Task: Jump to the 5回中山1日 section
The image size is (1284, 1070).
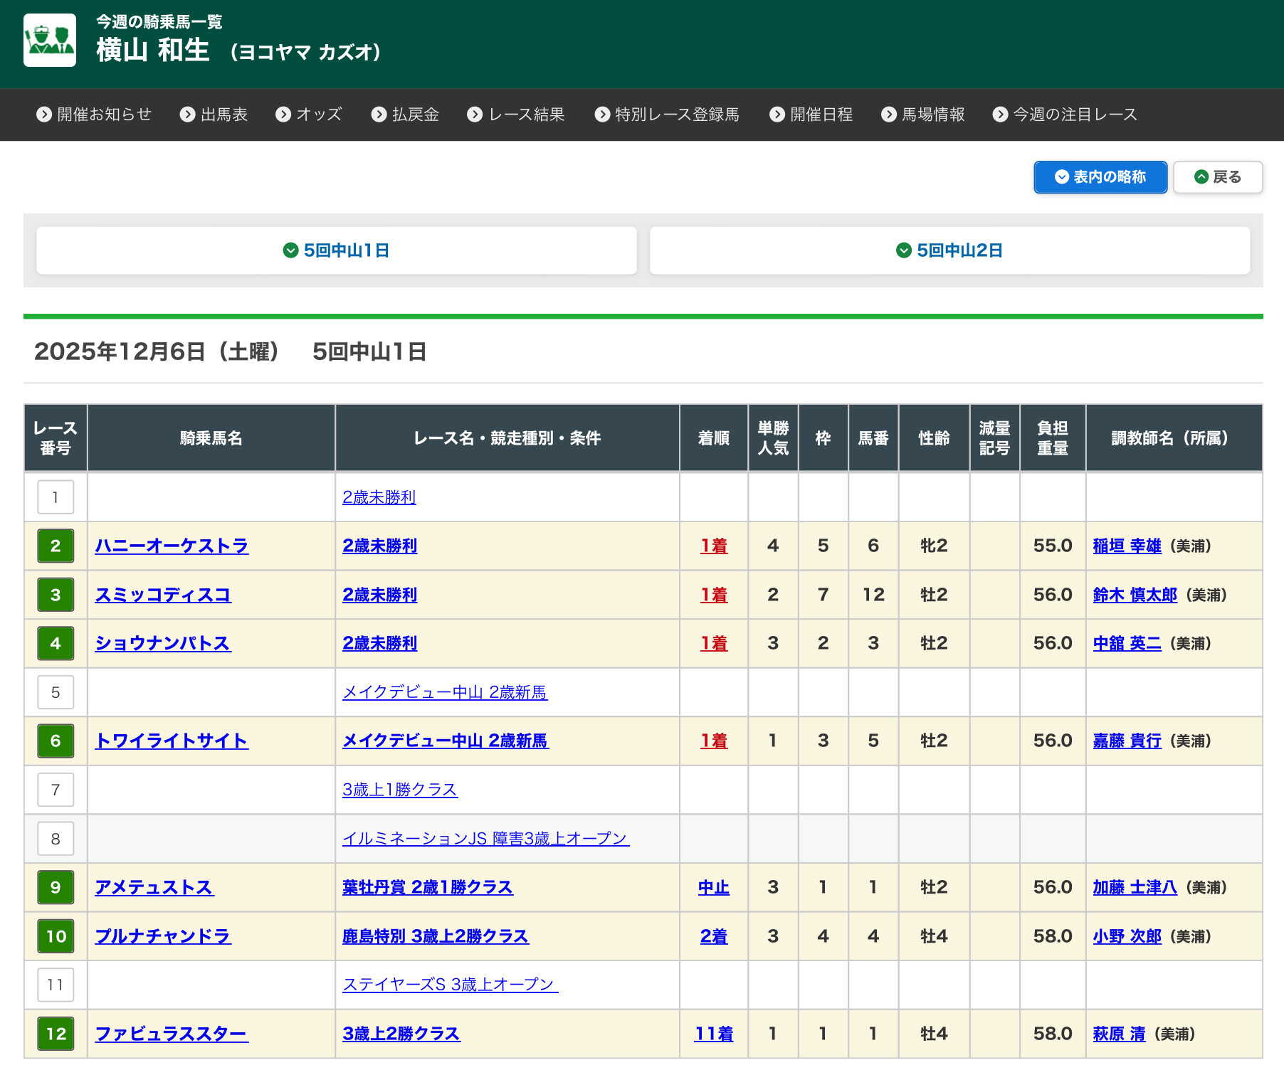Action: point(337,250)
